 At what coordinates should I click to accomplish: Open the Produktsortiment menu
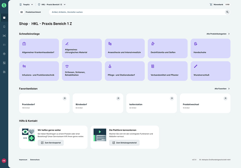[x=30, y=12]
